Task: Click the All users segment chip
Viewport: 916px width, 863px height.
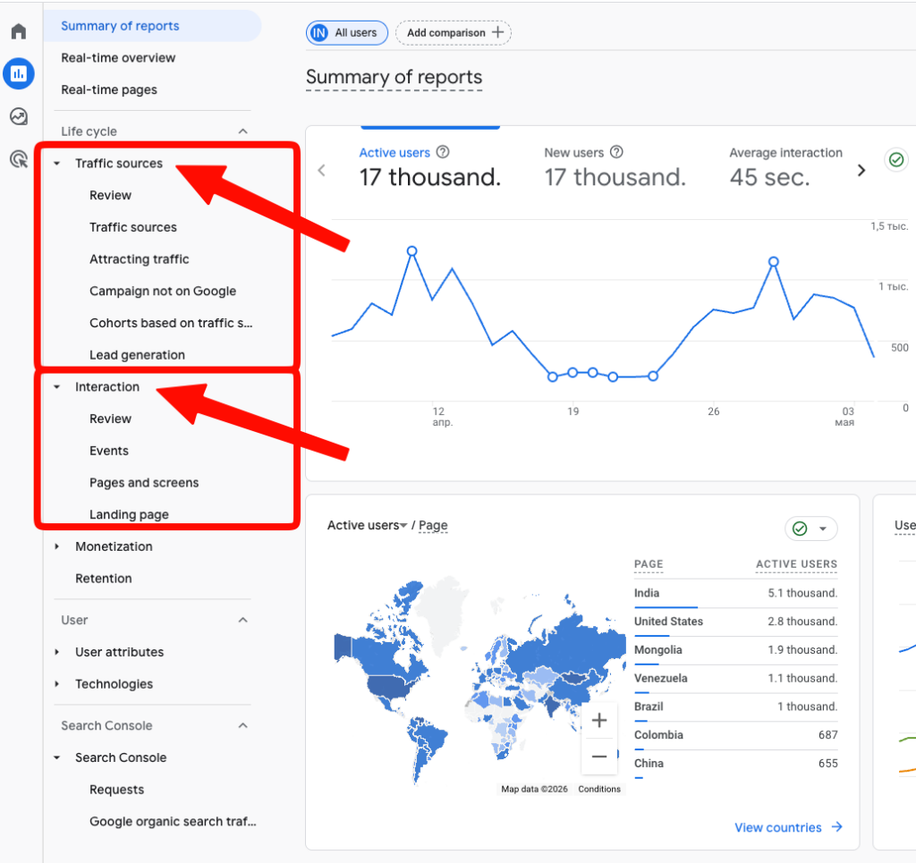Action: pos(347,33)
